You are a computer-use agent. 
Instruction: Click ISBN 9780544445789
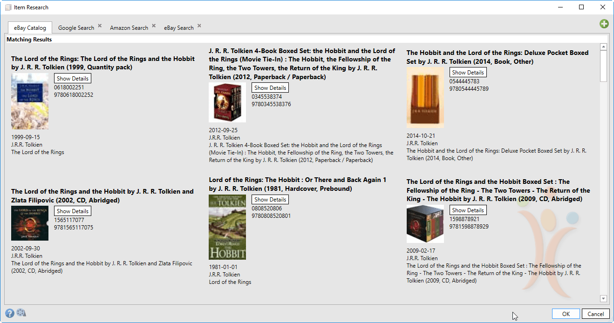pos(469,89)
